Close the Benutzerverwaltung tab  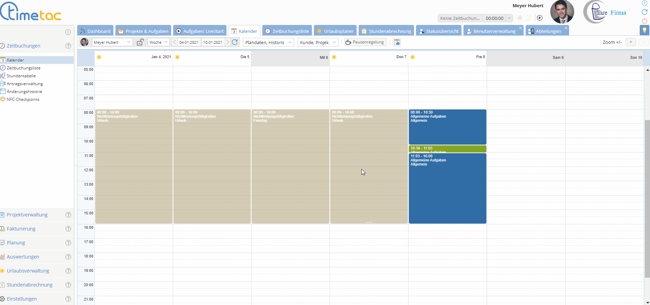(x=521, y=28)
